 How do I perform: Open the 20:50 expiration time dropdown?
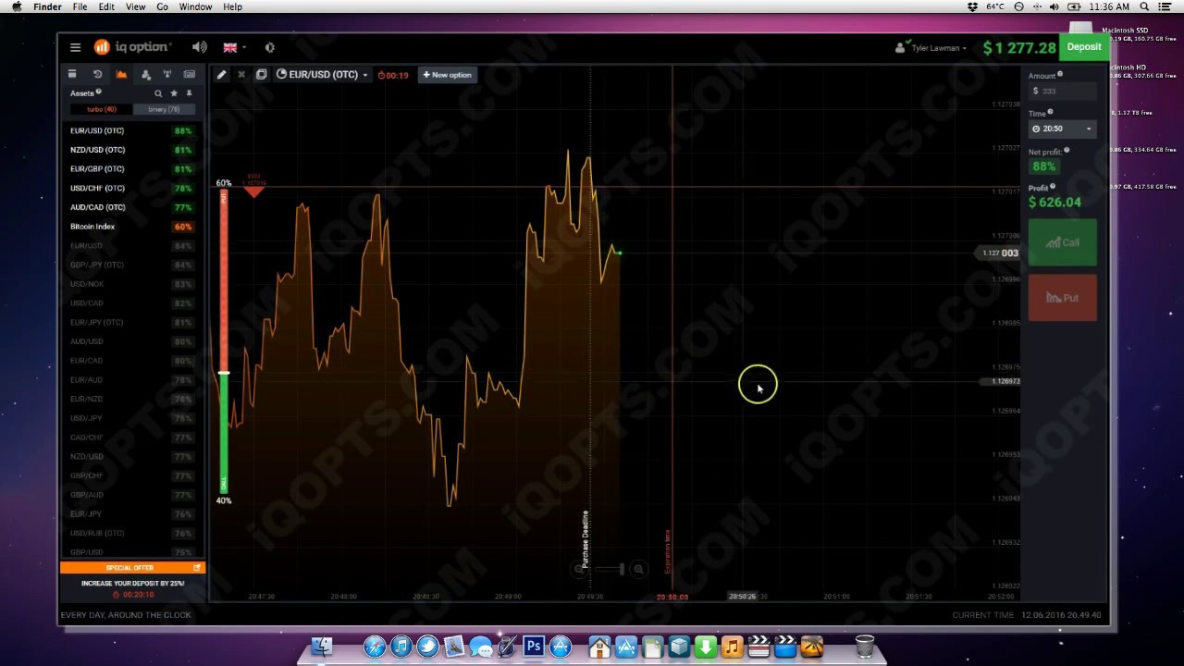[x=1062, y=129]
